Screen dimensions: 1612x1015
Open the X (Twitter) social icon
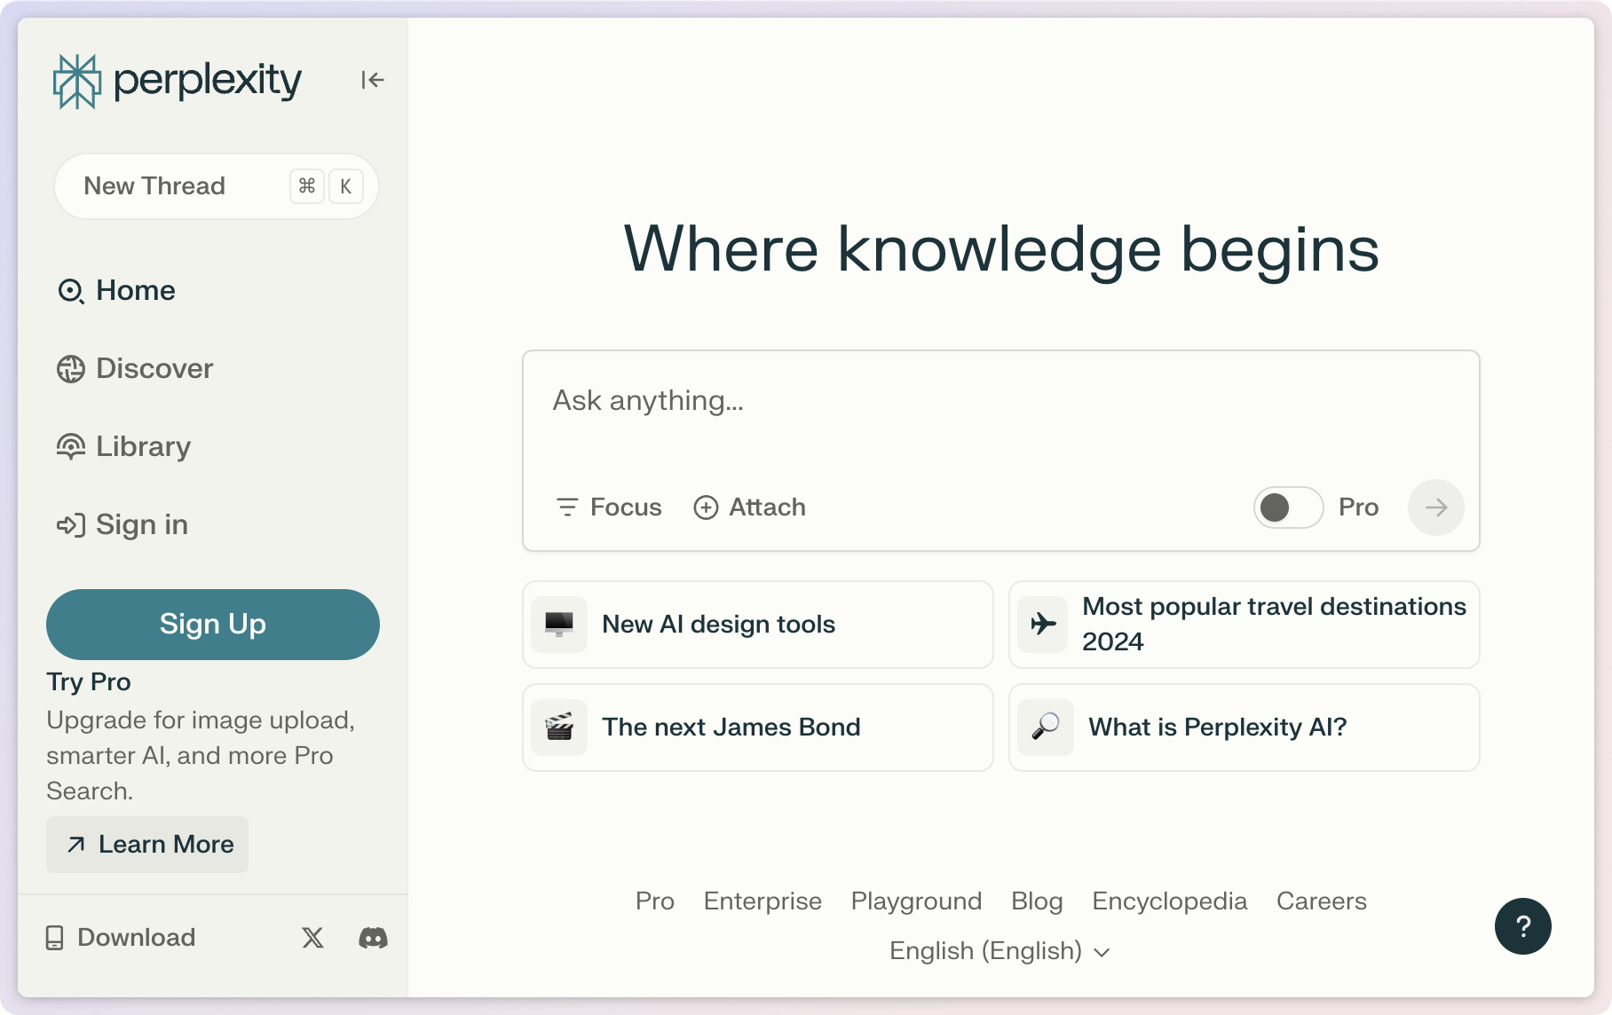312,938
